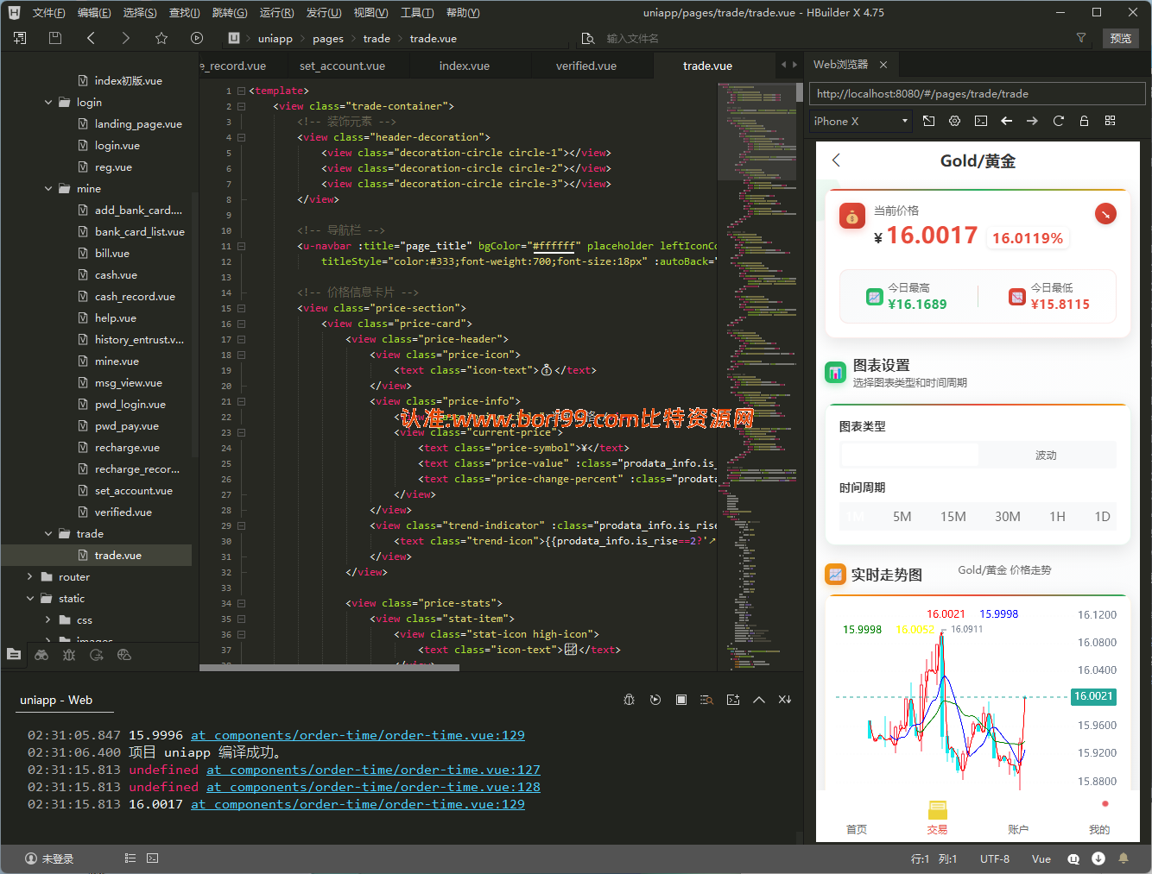This screenshot has height=874, width=1152.
Task: Open the 编辑(E) menu
Action: coord(94,13)
